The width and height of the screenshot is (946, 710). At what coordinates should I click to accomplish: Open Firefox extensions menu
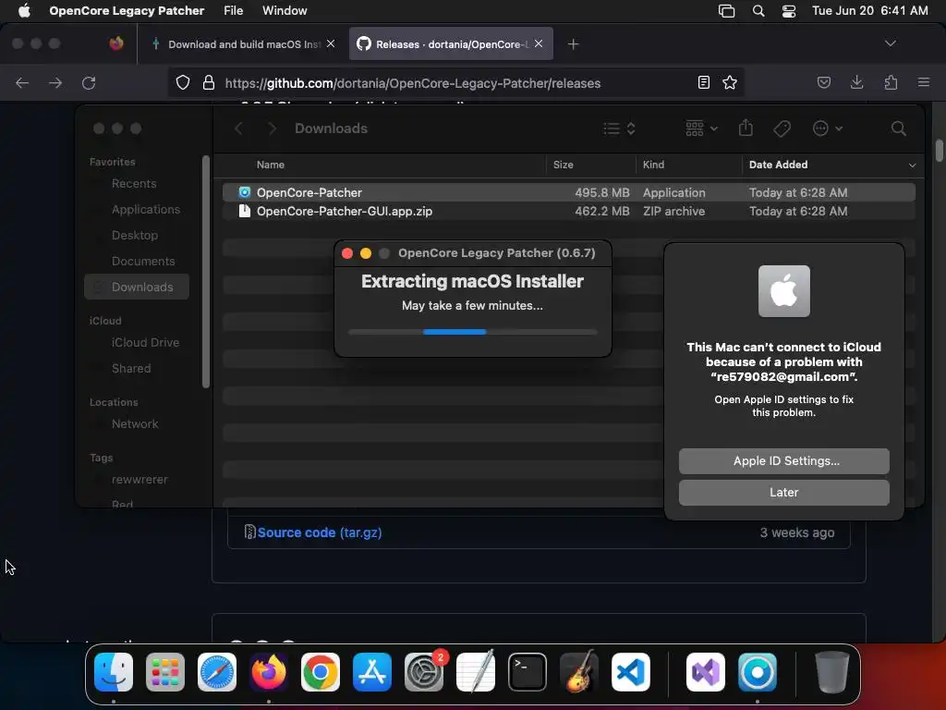tap(891, 82)
